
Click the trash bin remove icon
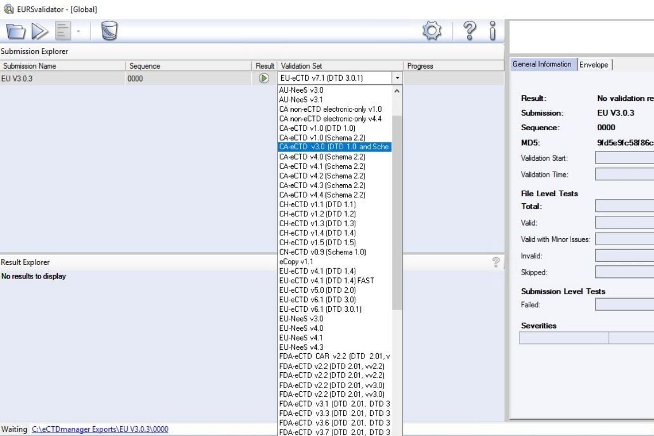[x=110, y=31]
